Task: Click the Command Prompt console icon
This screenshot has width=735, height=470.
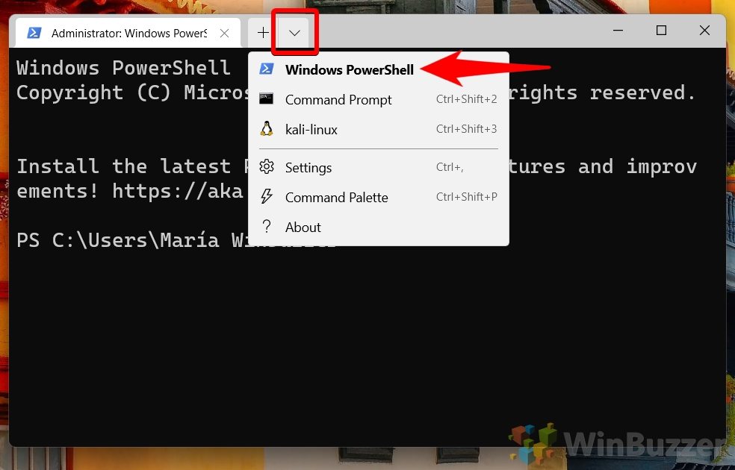Action: coord(266,98)
